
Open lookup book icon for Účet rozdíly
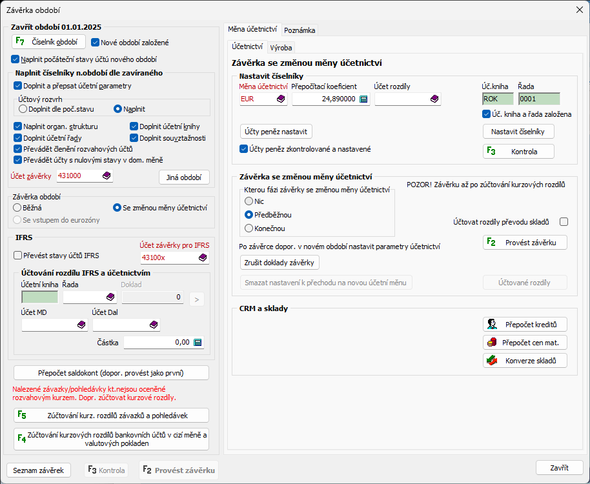pyautogui.click(x=434, y=99)
